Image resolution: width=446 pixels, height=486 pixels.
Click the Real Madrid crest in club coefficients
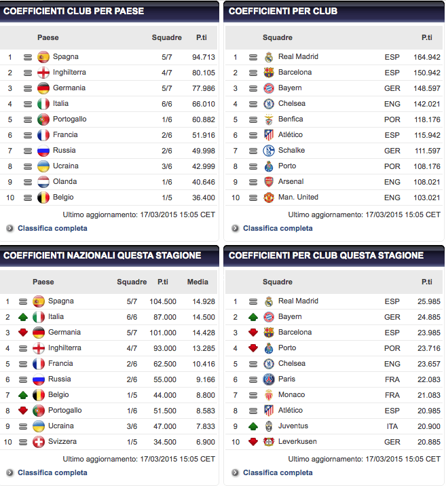pyautogui.click(x=269, y=57)
